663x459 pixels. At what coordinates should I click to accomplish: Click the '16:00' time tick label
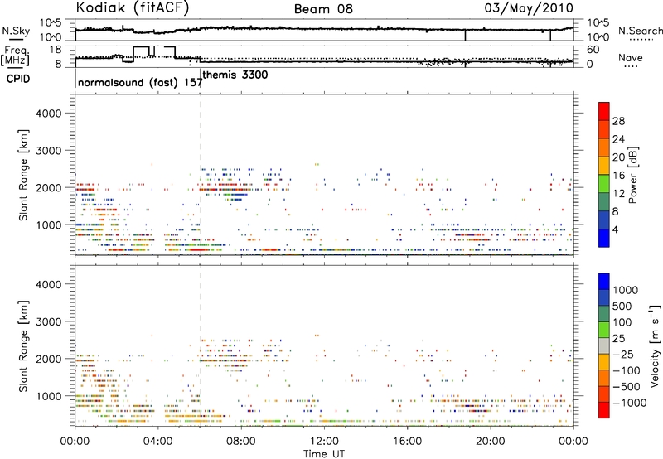click(407, 442)
